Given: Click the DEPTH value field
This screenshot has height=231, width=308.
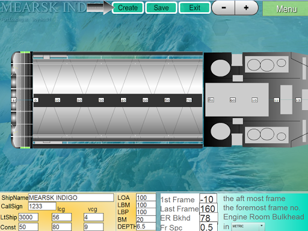Looking at the screenshot, I should tap(146, 226).
